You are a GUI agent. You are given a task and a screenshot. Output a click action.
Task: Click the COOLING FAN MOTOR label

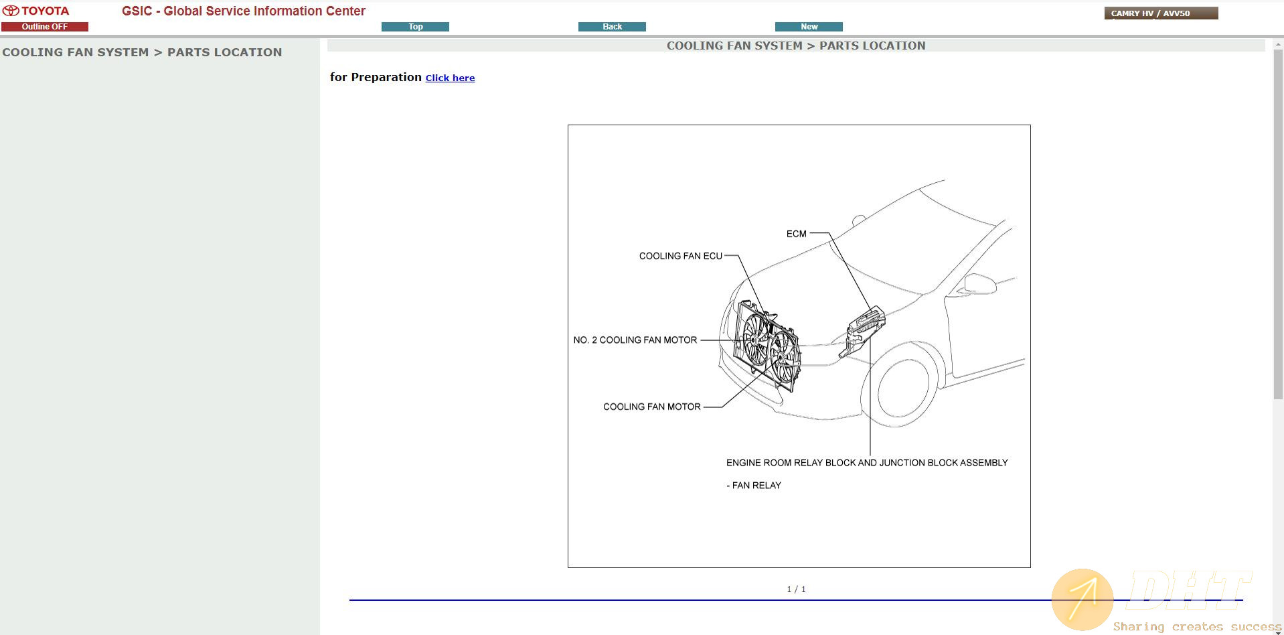point(651,407)
